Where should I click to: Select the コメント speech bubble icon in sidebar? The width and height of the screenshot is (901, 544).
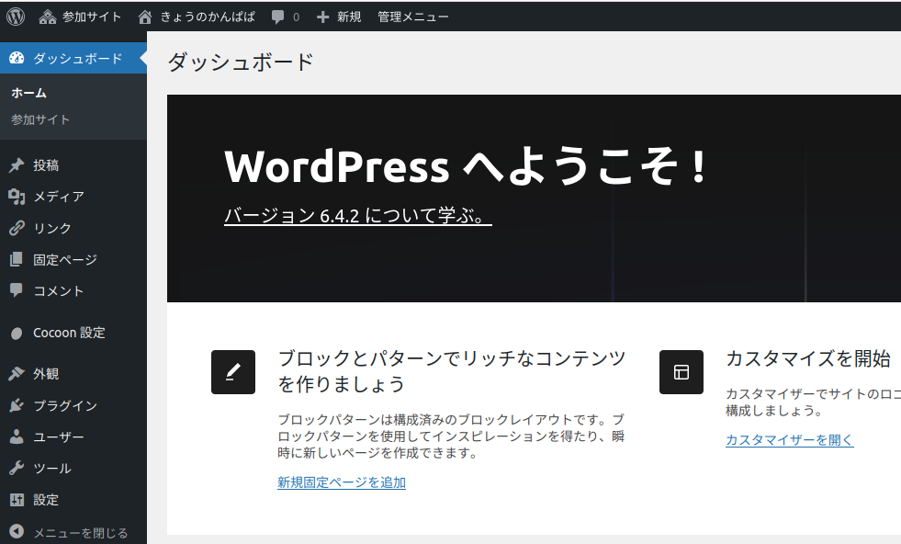coord(16,290)
